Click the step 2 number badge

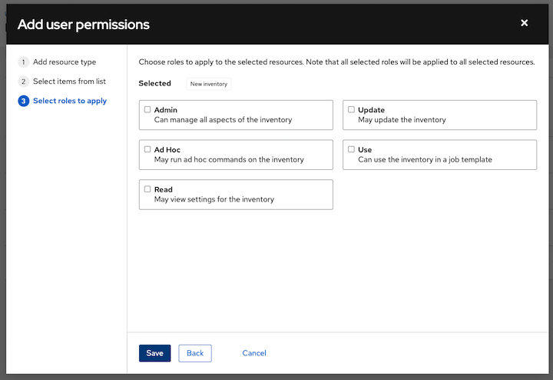pos(24,81)
